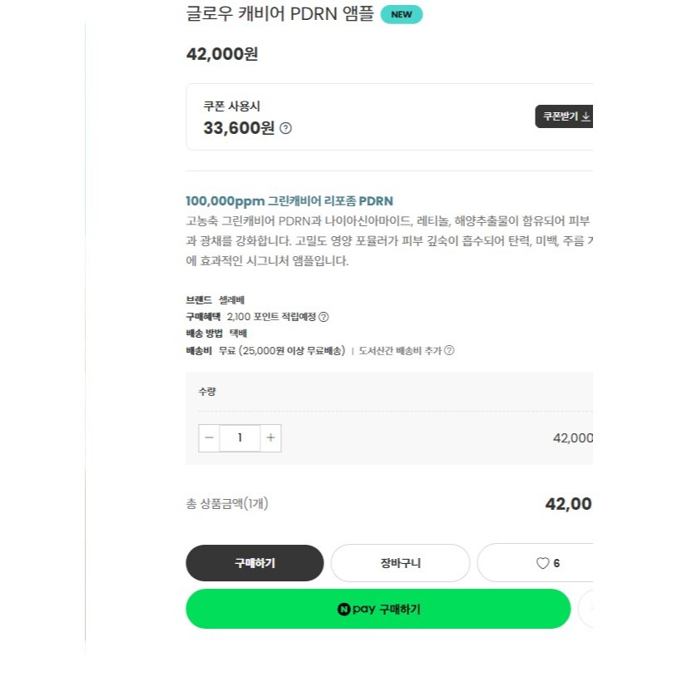Buy with the green Npay 구매하기 button
Screen dimensions: 677x677
pos(378,609)
